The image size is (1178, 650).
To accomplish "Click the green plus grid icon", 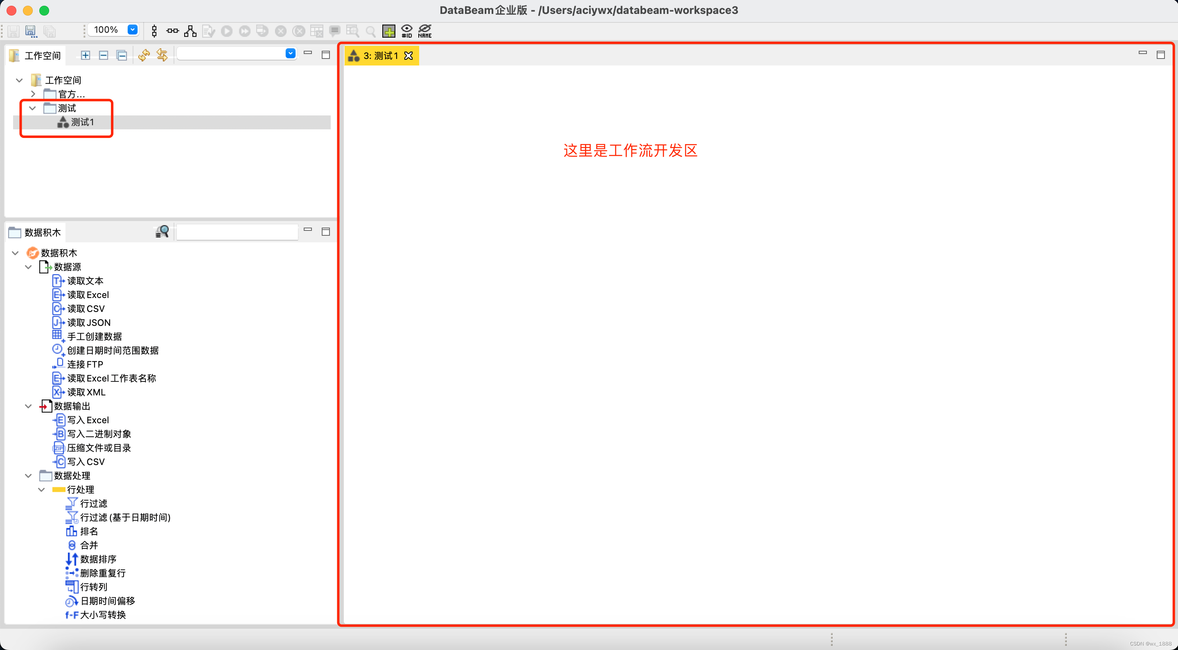I will [389, 31].
